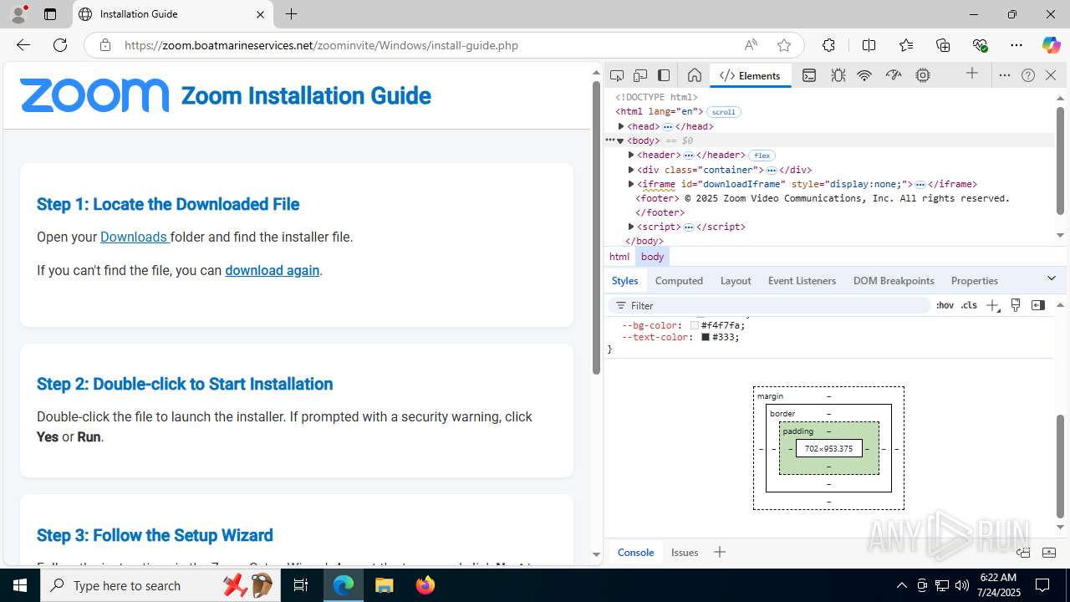Click box model content size 702×953.375
Screen dimensions: 1070x602
(828, 448)
